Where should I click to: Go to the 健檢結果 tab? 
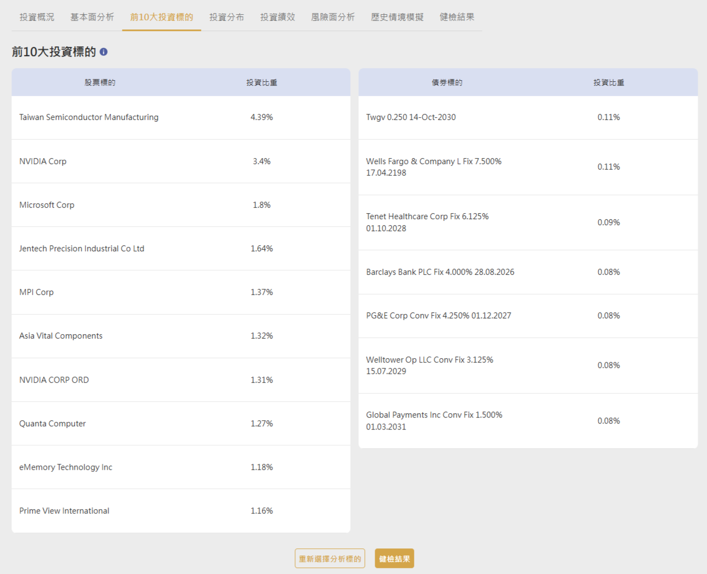[x=457, y=17]
